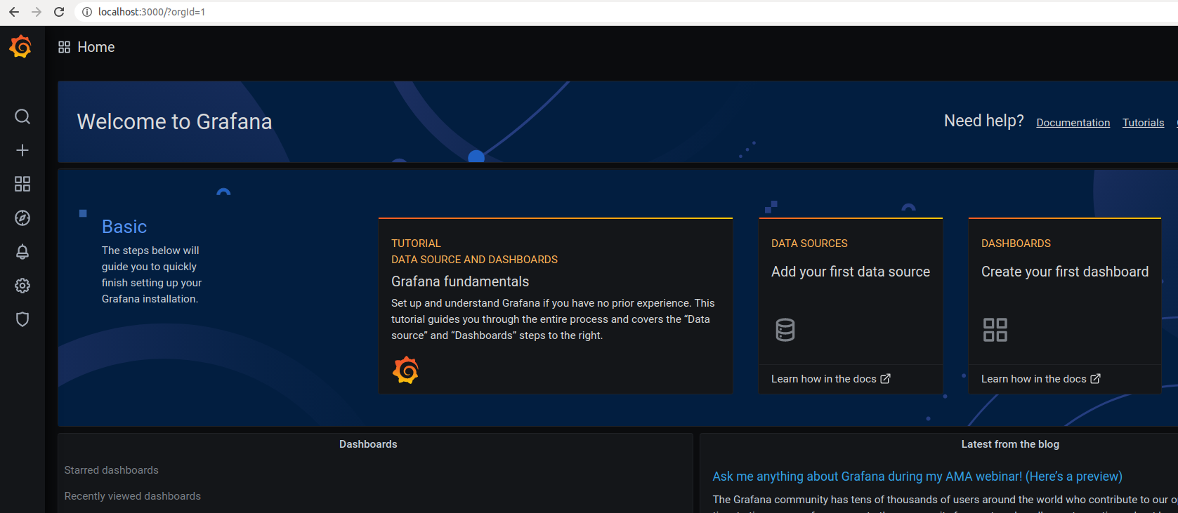Click external link icon in Data Sources card
The width and height of the screenshot is (1178, 513).
coord(886,379)
